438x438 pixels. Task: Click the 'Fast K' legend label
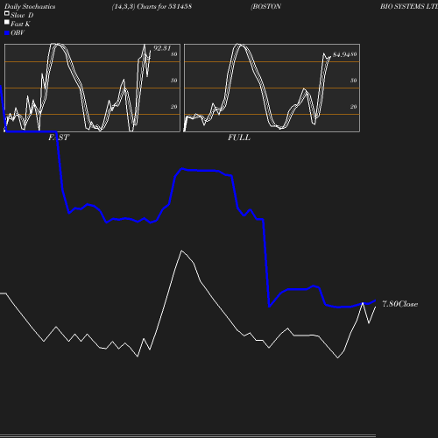pos(20,24)
